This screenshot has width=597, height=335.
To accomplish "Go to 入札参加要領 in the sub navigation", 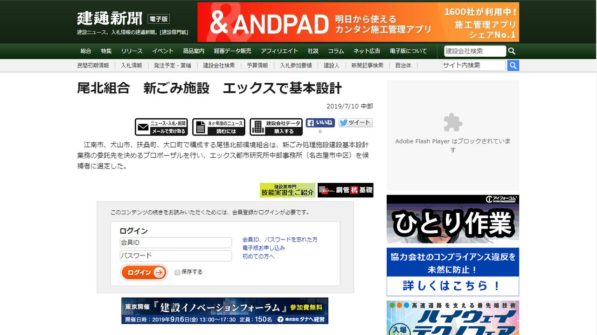I will tap(296, 66).
